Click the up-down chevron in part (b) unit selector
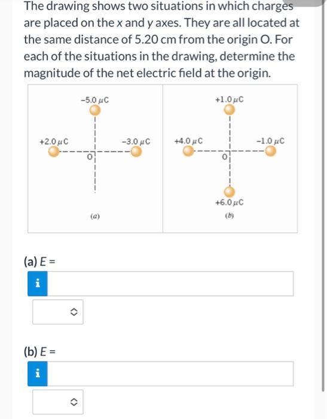The image size is (327, 419). (x=74, y=402)
